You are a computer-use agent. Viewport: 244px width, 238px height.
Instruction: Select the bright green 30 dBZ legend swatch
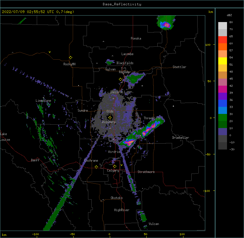point(222,118)
